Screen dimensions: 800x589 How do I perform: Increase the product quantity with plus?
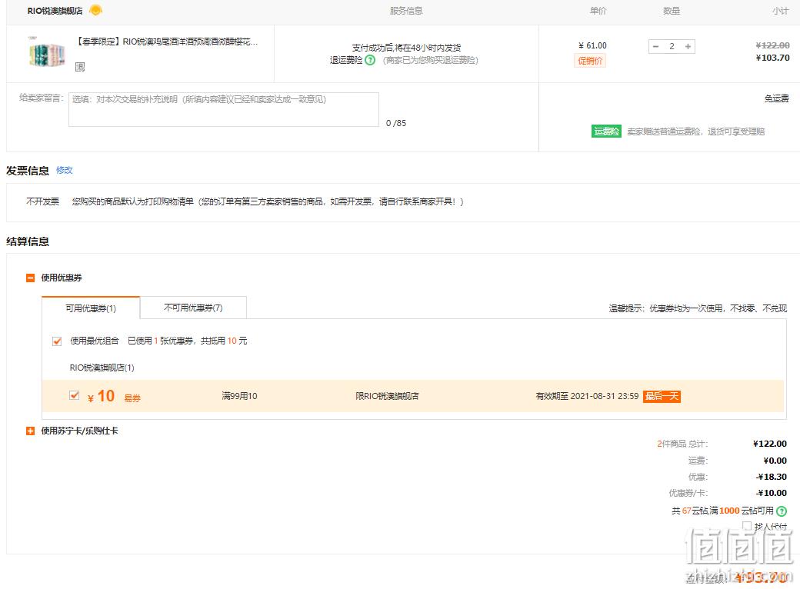[688, 46]
